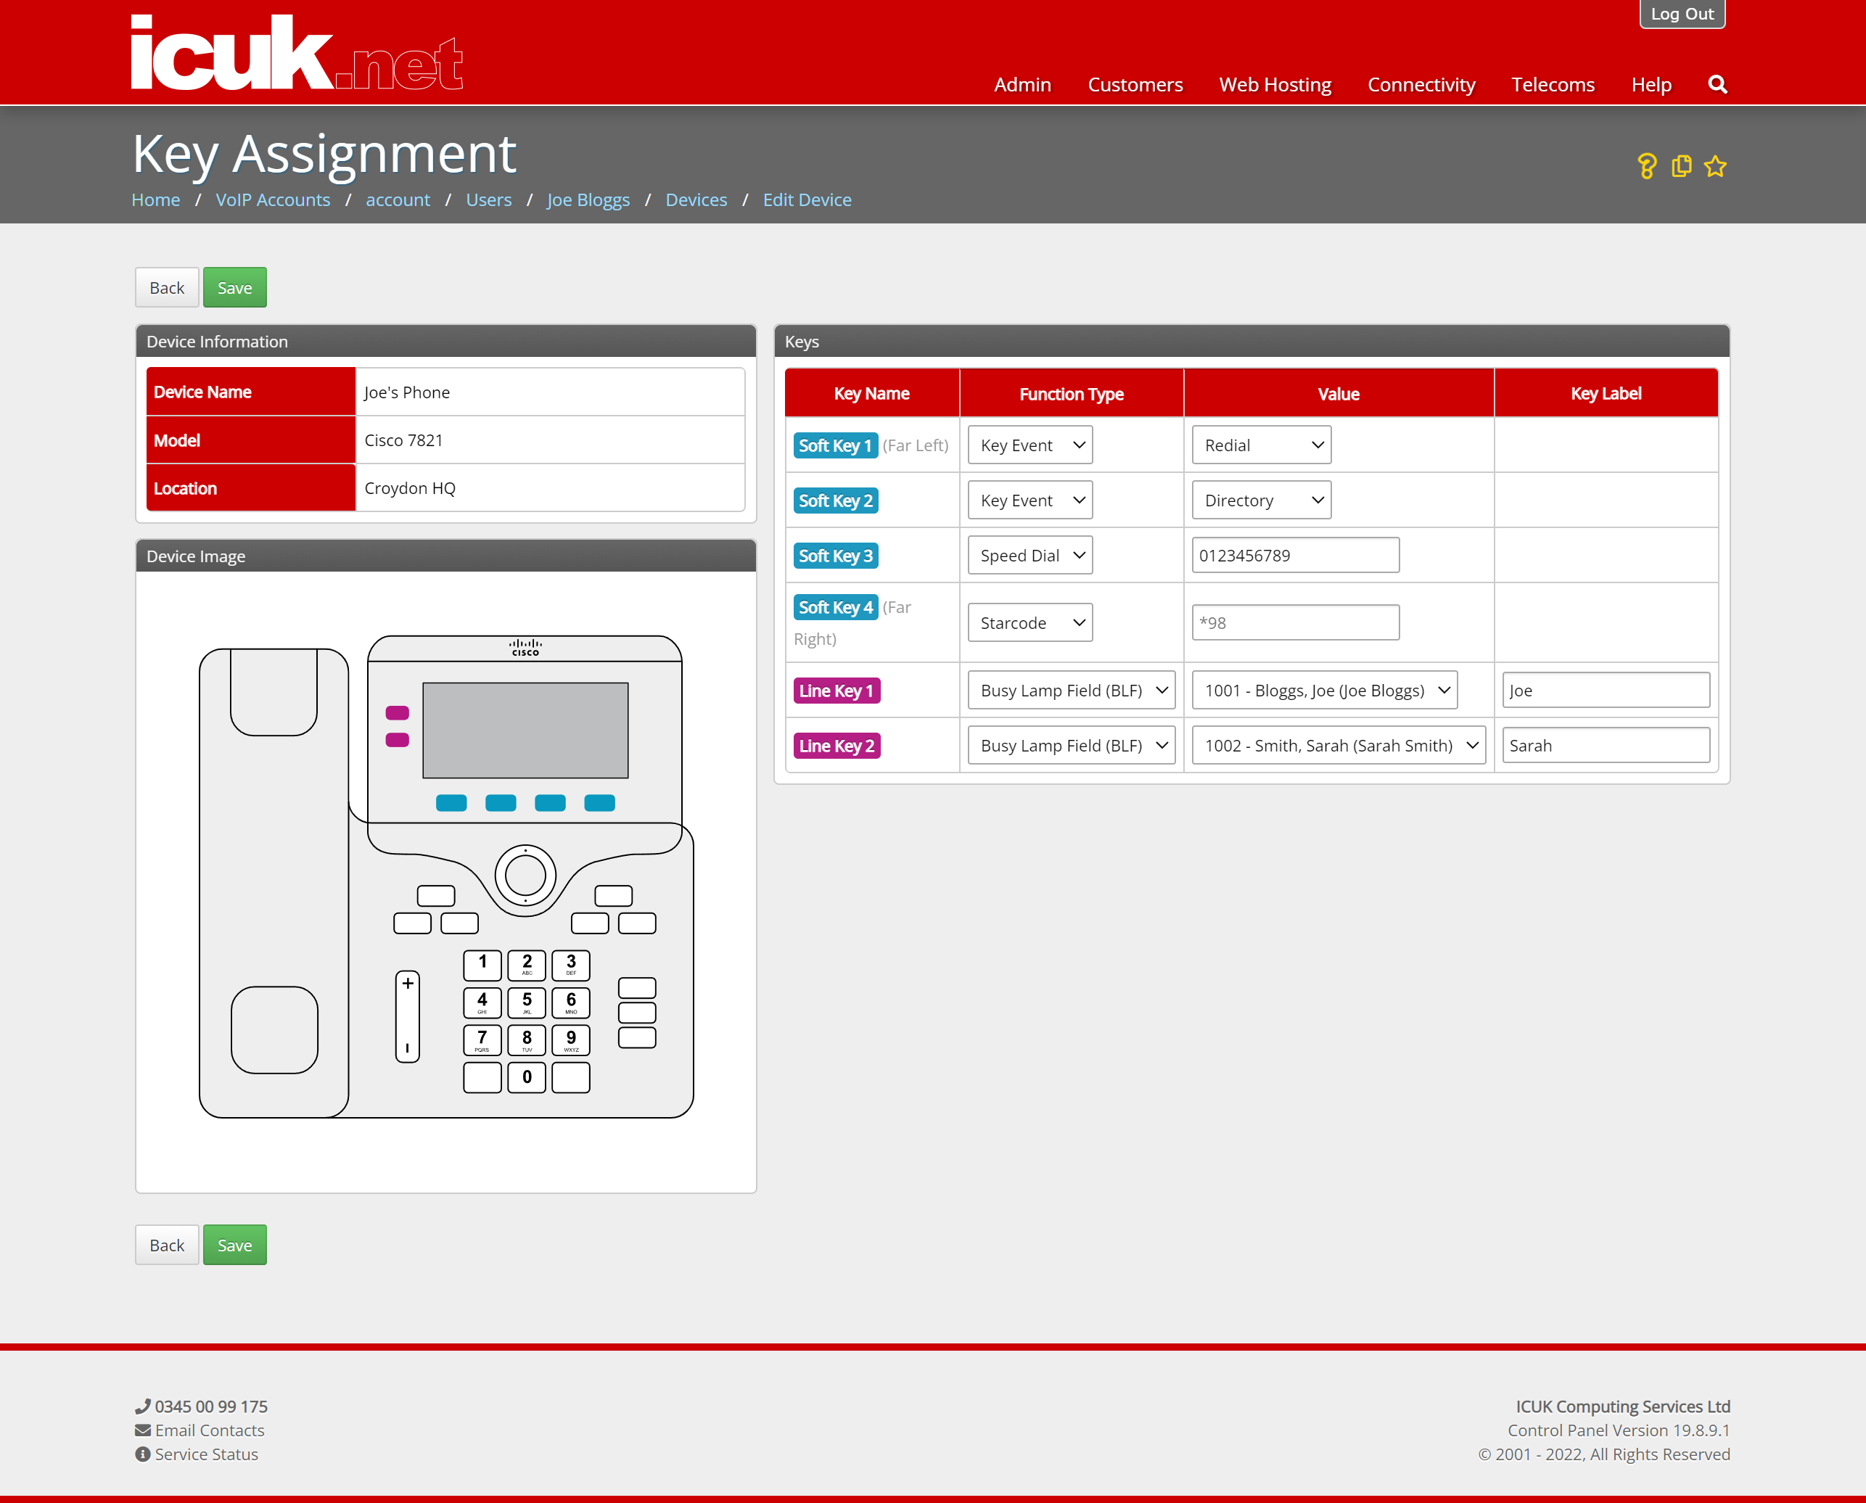1866x1503 pixels.
Task: Click the Soft Key 3 badge
Action: coord(836,556)
